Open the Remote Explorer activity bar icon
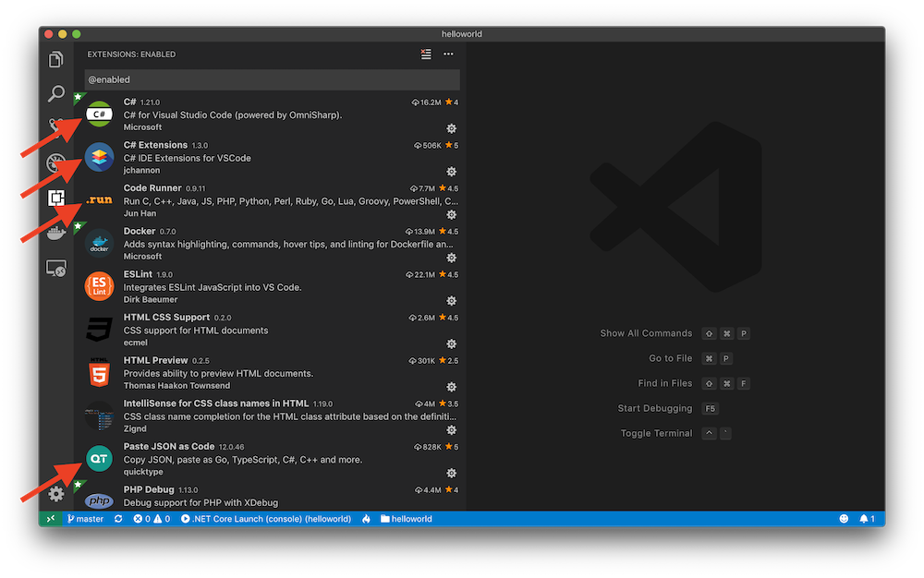The width and height of the screenshot is (924, 578). 56,269
